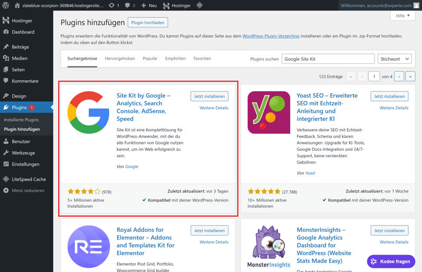Open Werkzeuge in the sidebar
Viewport: 422px width, 272px height.
(x=23, y=153)
